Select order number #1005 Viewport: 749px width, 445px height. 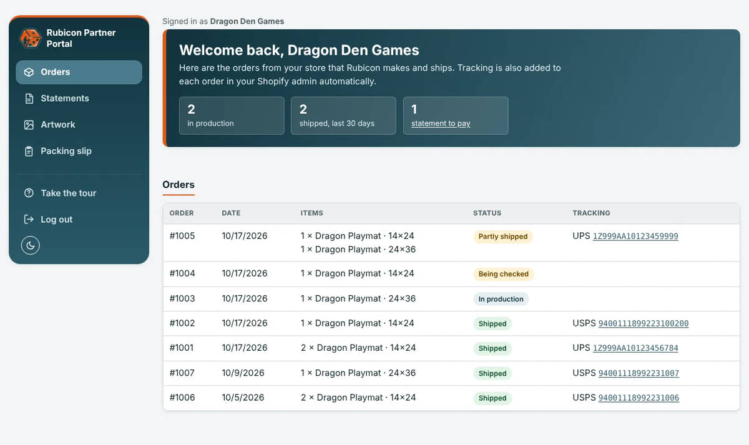[x=182, y=236]
